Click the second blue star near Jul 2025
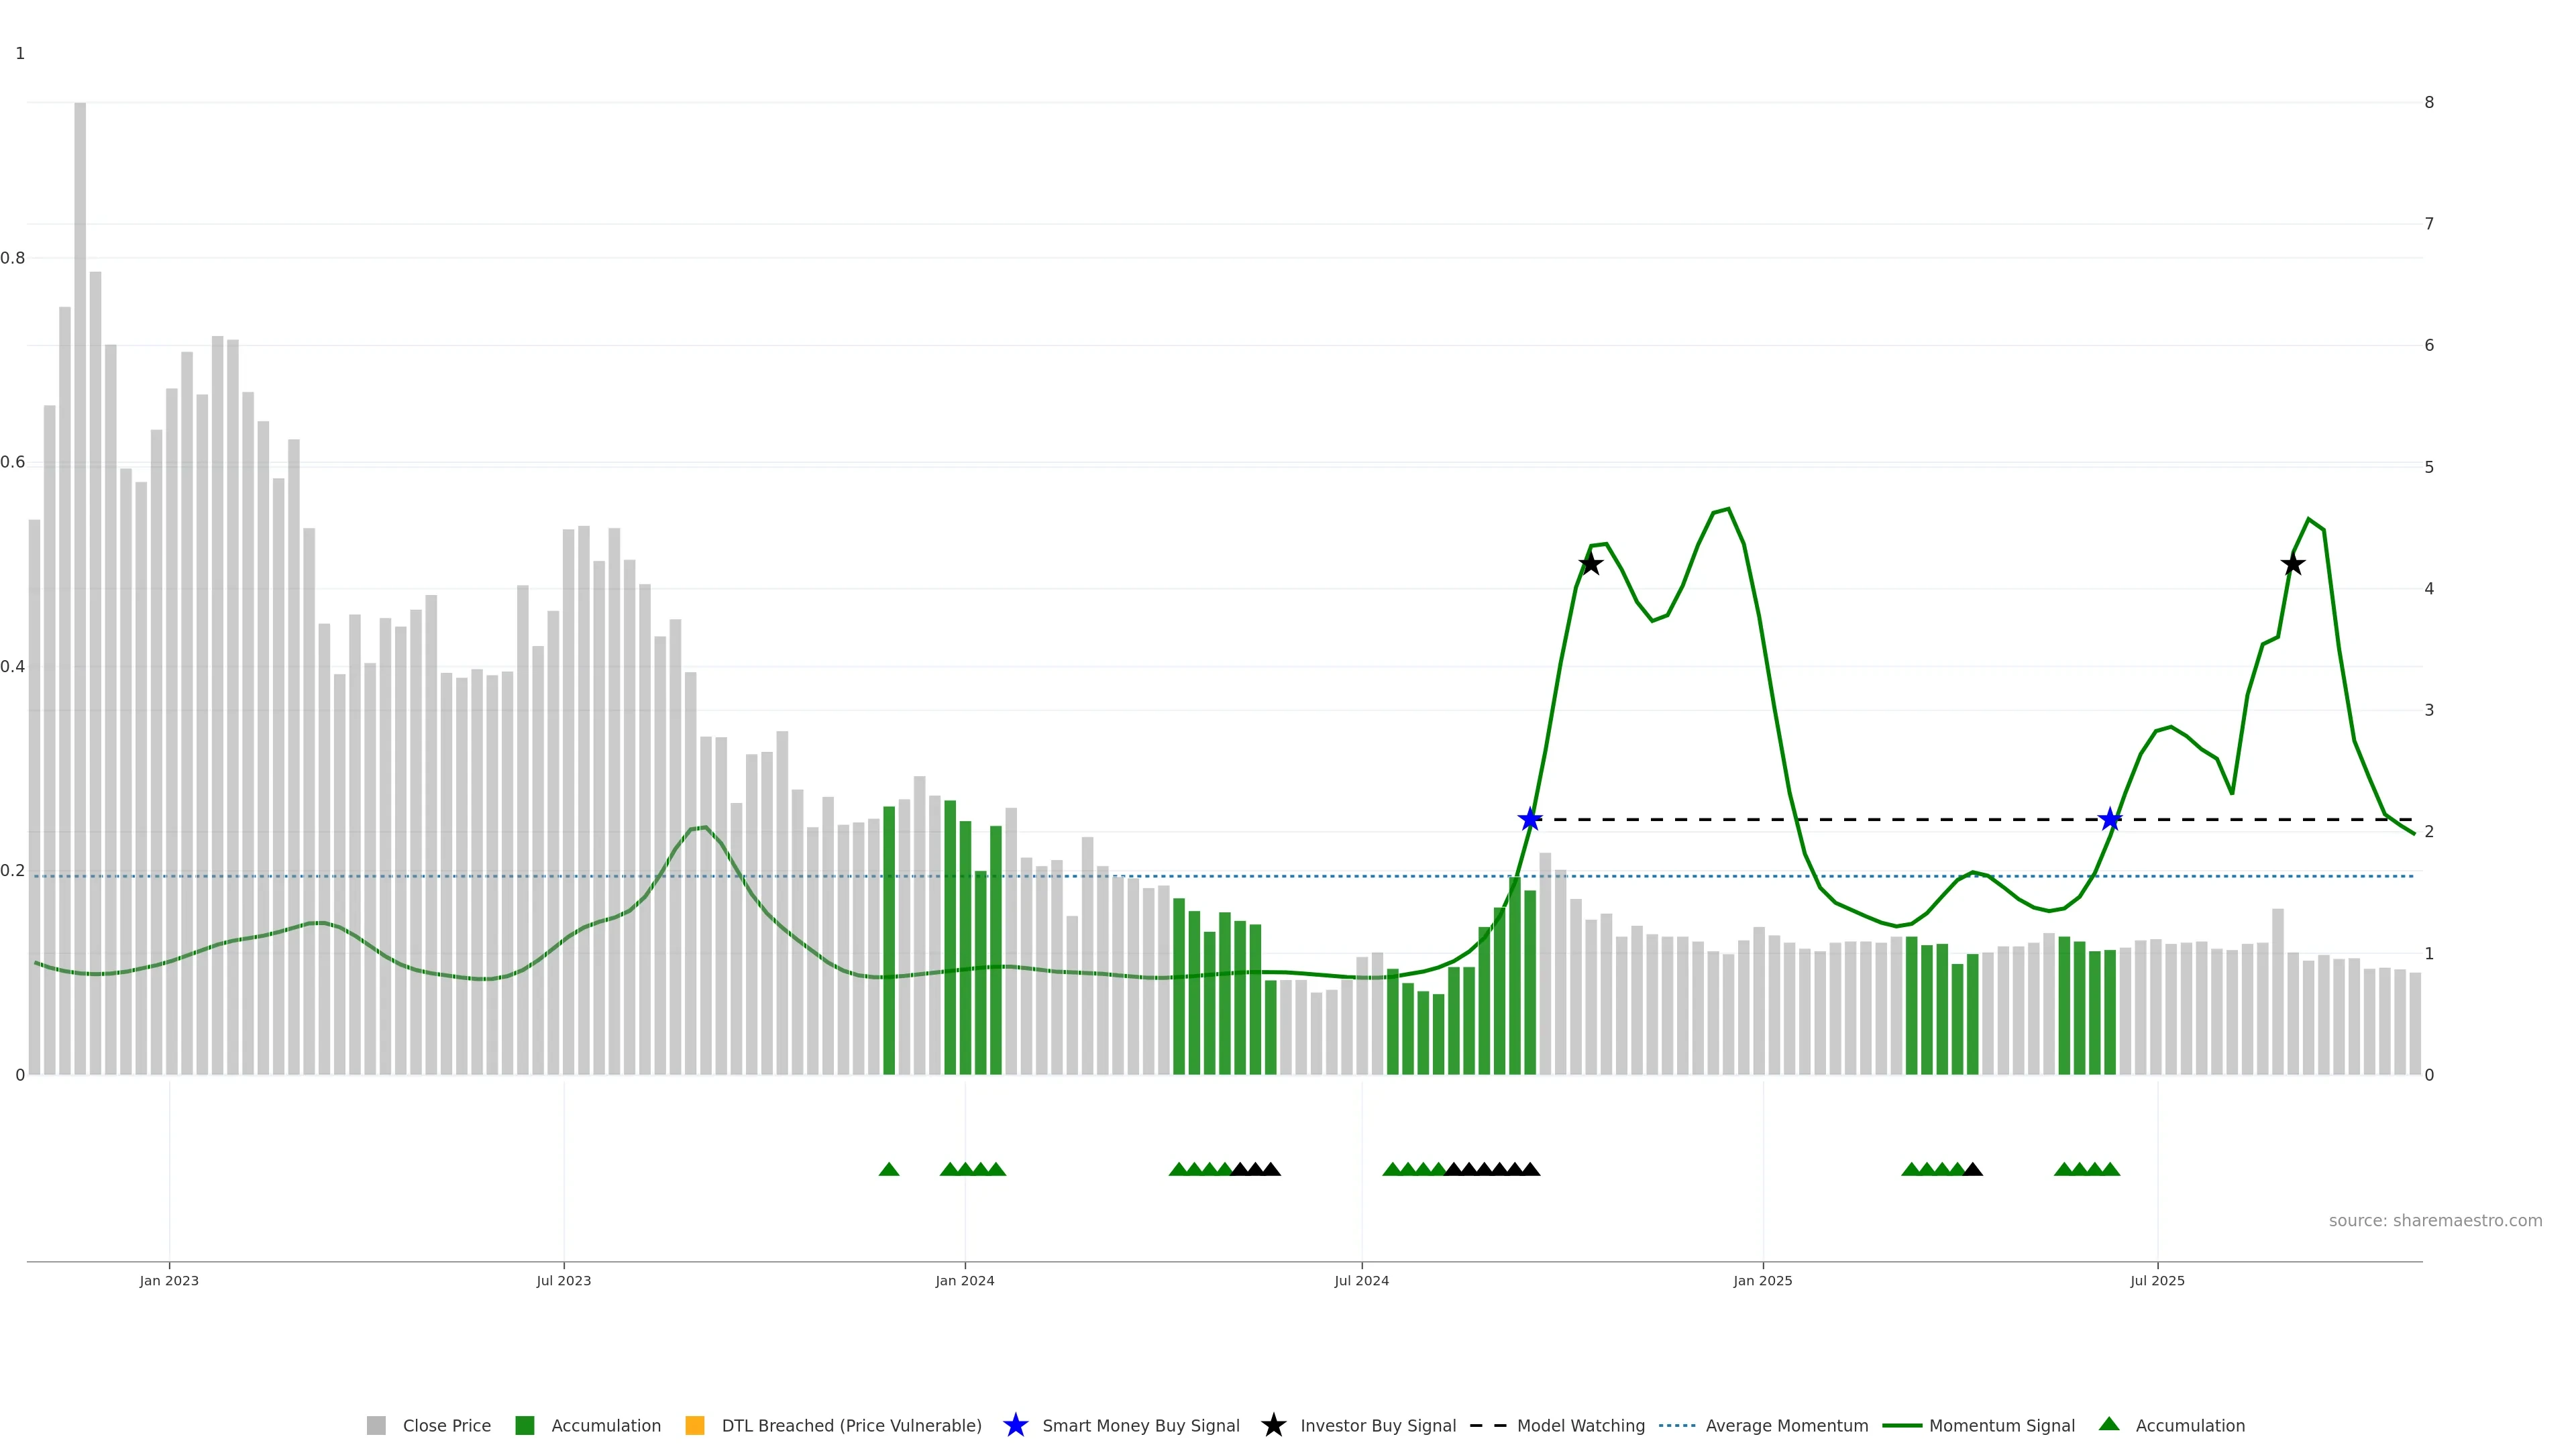The image size is (2576, 1449). pyautogui.click(x=2110, y=820)
